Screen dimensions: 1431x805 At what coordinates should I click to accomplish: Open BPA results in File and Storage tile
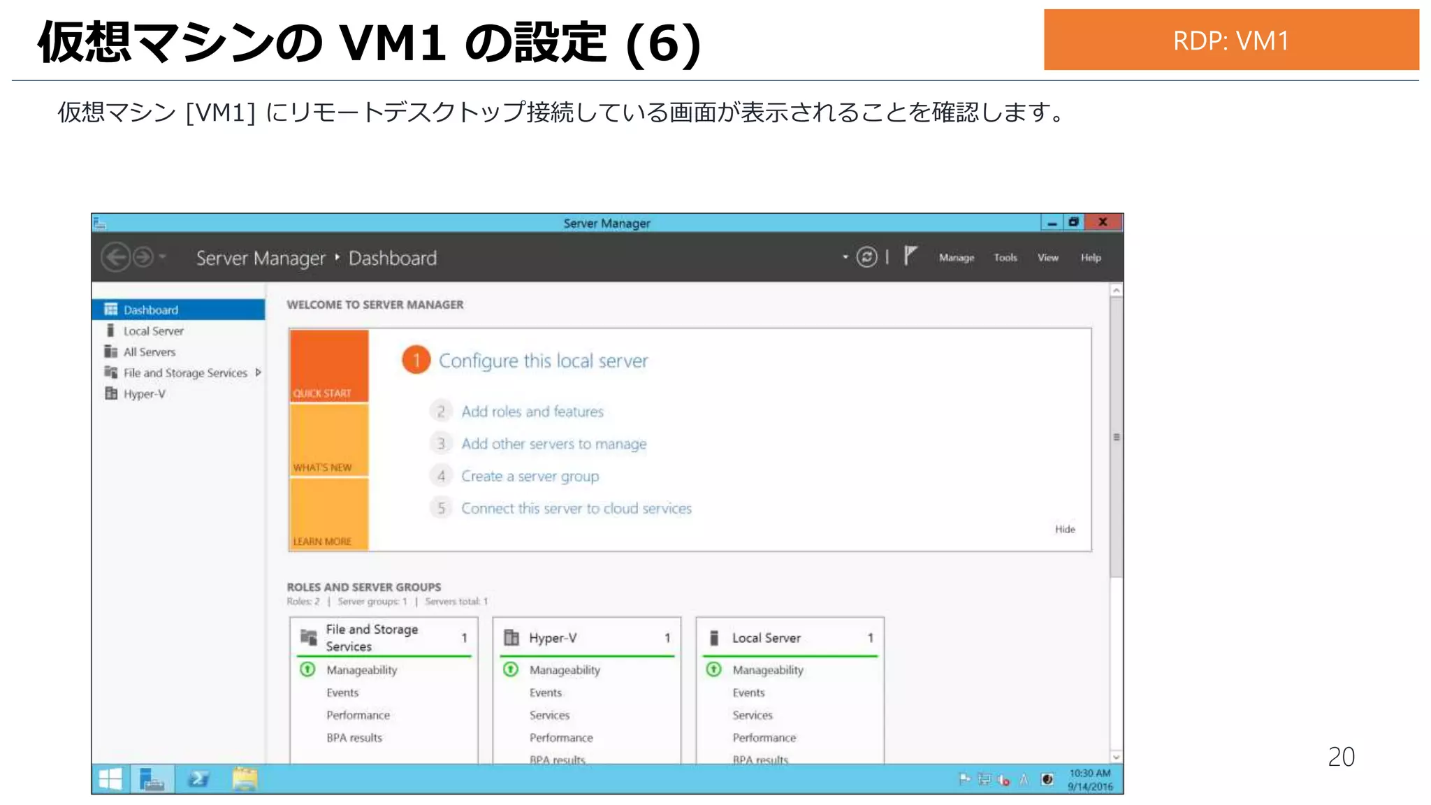point(354,737)
